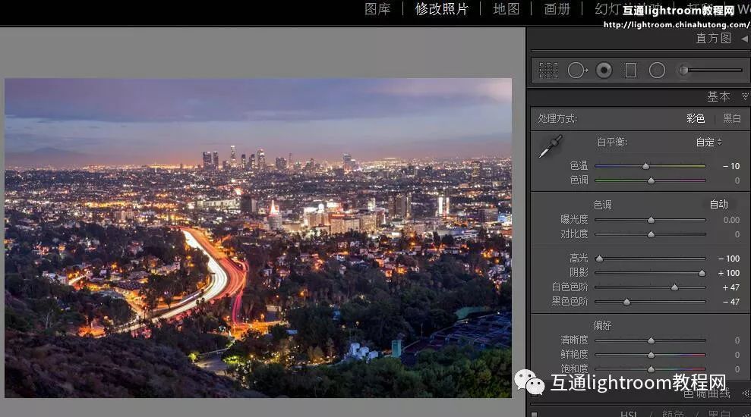The height and width of the screenshot is (417, 751).
Task: Select the radial filter tool
Action: [657, 71]
